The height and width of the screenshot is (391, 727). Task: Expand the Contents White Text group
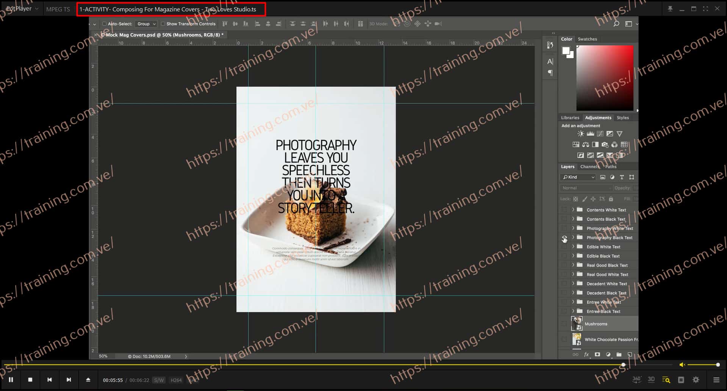pyautogui.click(x=573, y=210)
